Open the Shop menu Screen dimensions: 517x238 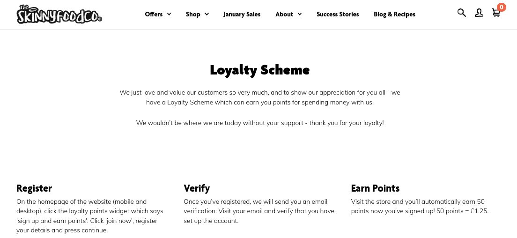[x=193, y=14]
